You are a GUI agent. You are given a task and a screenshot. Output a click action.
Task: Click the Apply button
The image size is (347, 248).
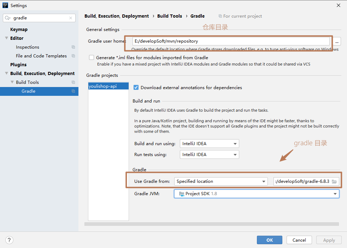[x=329, y=240]
